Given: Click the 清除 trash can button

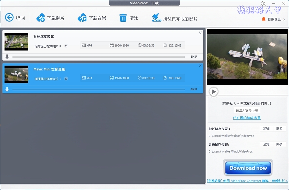Looking at the screenshot, I should coord(128,18).
